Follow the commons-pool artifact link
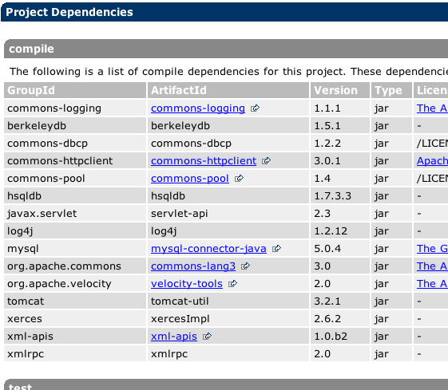The height and width of the screenshot is (390, 448). pos(190,179)
